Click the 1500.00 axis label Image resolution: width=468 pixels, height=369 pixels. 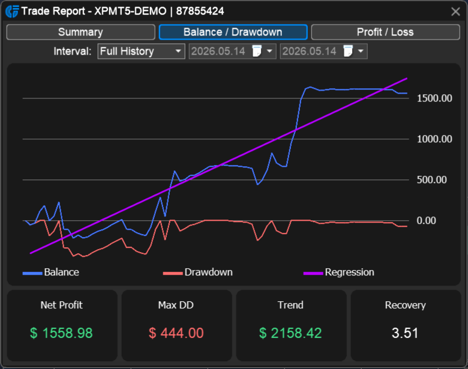click(434, 98)
